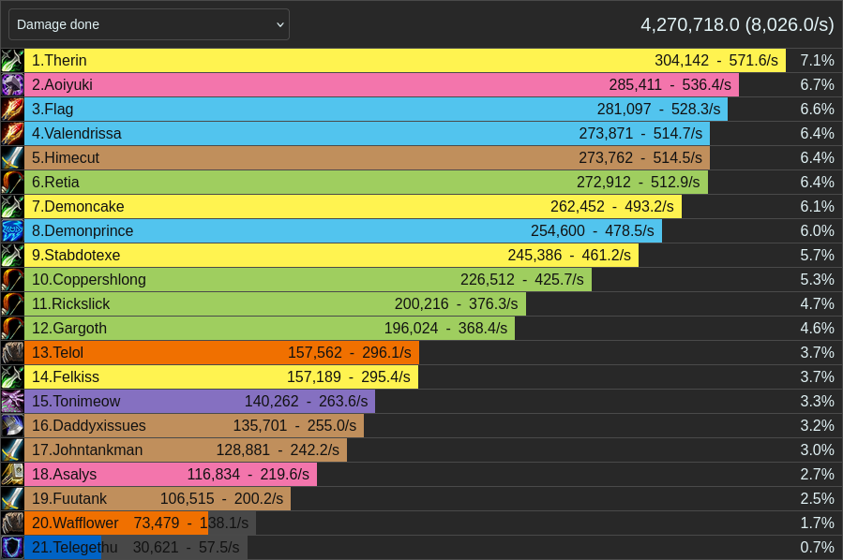This screenshot has width=843, height=560.
Task: Click Coppershlong's 5.3% share value
Action: (817, 280)
